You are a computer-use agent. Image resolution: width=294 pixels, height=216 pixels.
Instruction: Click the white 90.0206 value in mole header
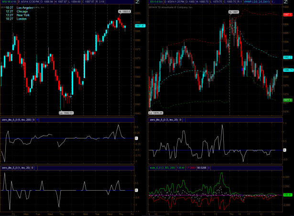(202, 168)
